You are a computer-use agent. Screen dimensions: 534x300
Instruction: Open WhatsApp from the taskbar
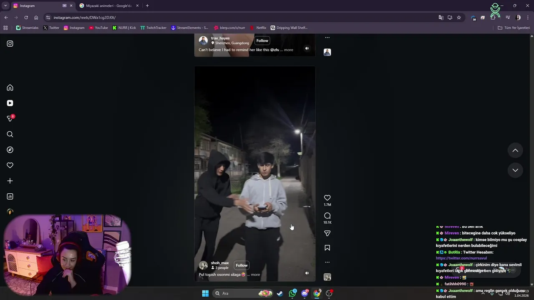click(x=292, y=293)
